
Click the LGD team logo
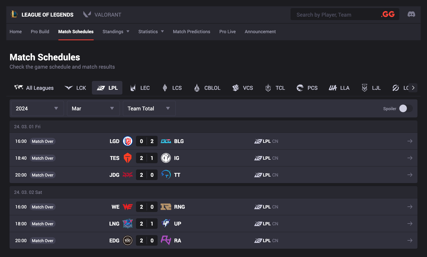(128, 141)
